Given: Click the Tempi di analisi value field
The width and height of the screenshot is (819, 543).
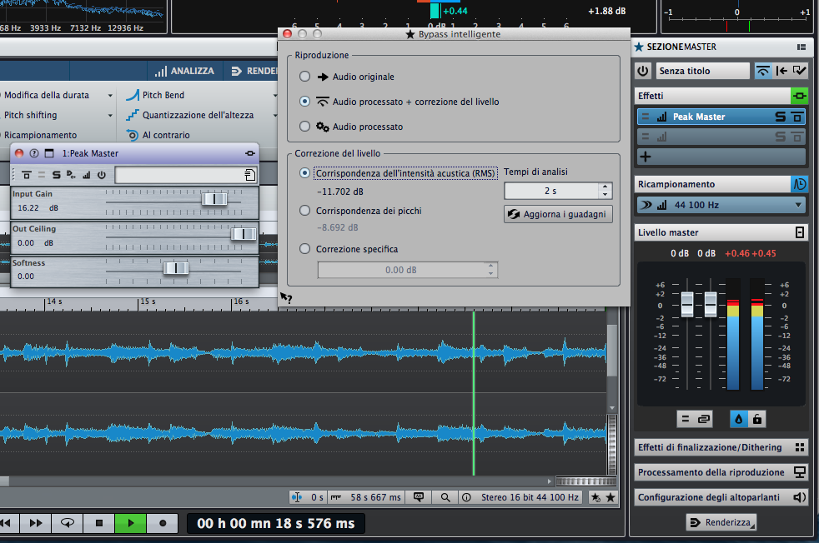Looking at the screenshot, I should click(x=551, y=191).
